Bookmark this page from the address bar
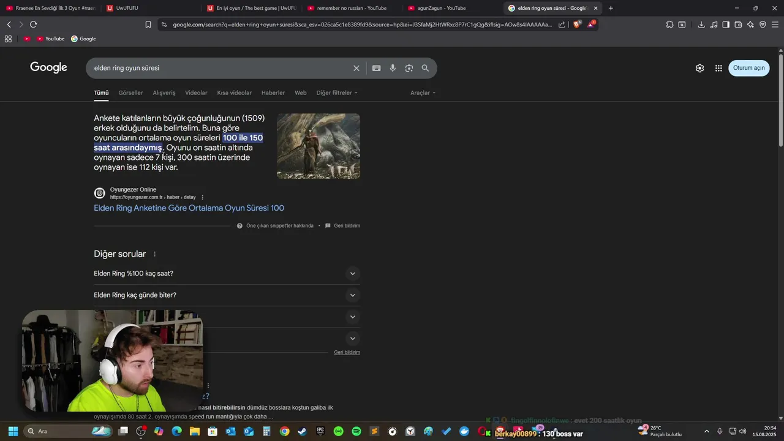784x441 pixels. pos(148,24)
